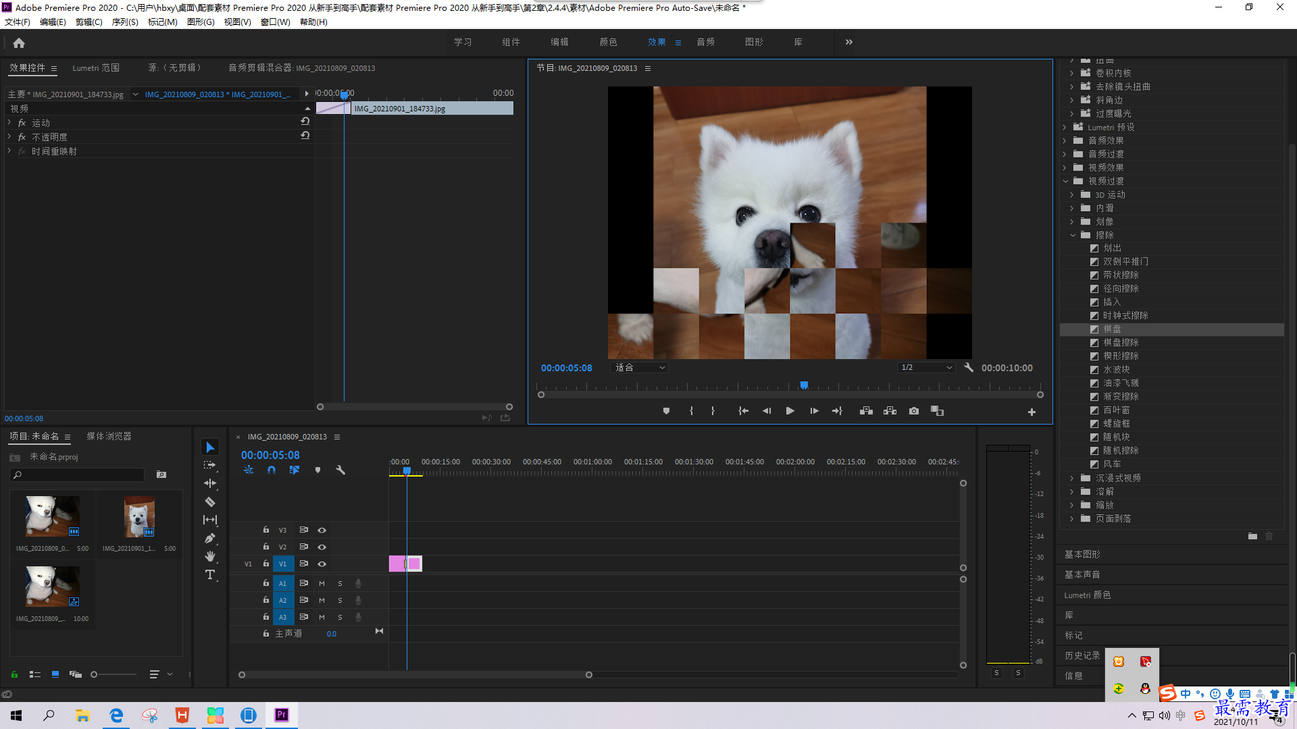Select the Razor tool

click(x=210, y=502)
